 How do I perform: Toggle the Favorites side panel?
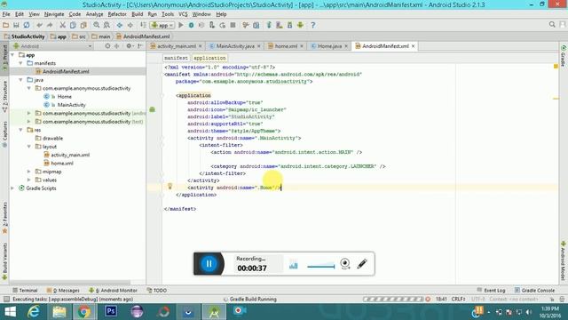tap(4, 218)
